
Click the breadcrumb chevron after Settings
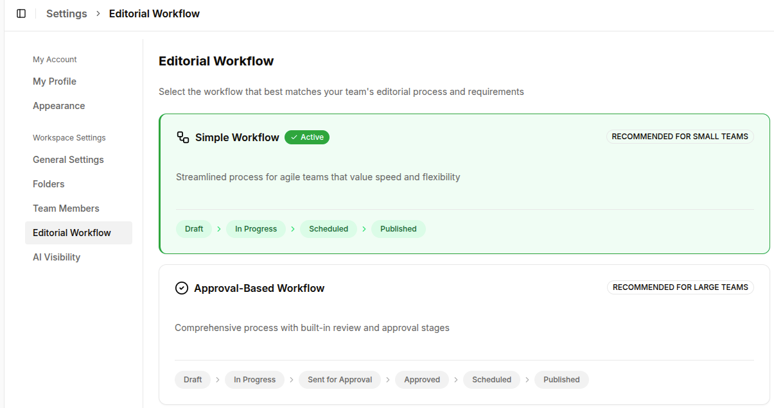[97, 13]
